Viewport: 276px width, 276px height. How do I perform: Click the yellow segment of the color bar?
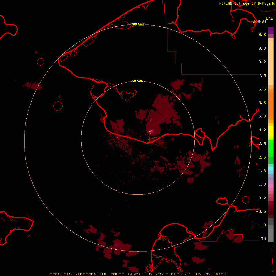(x=271, y=131)
